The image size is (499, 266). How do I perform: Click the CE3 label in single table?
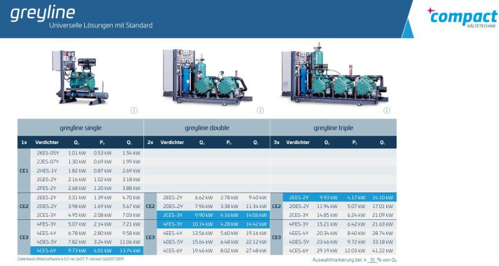24,237
